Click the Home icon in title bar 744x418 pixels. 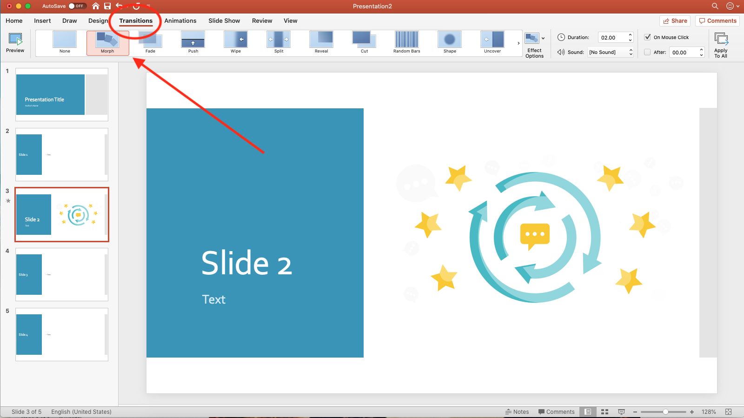[96, 6]
